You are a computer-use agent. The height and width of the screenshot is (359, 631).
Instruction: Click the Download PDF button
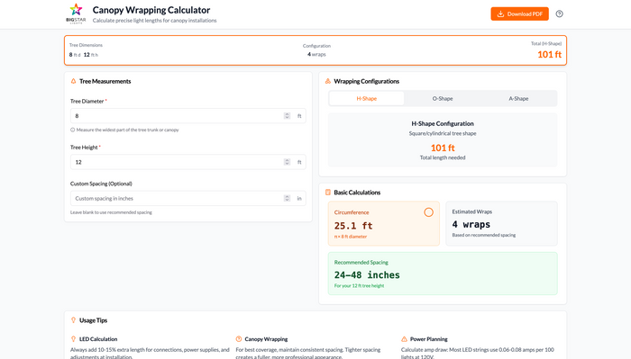519,13
